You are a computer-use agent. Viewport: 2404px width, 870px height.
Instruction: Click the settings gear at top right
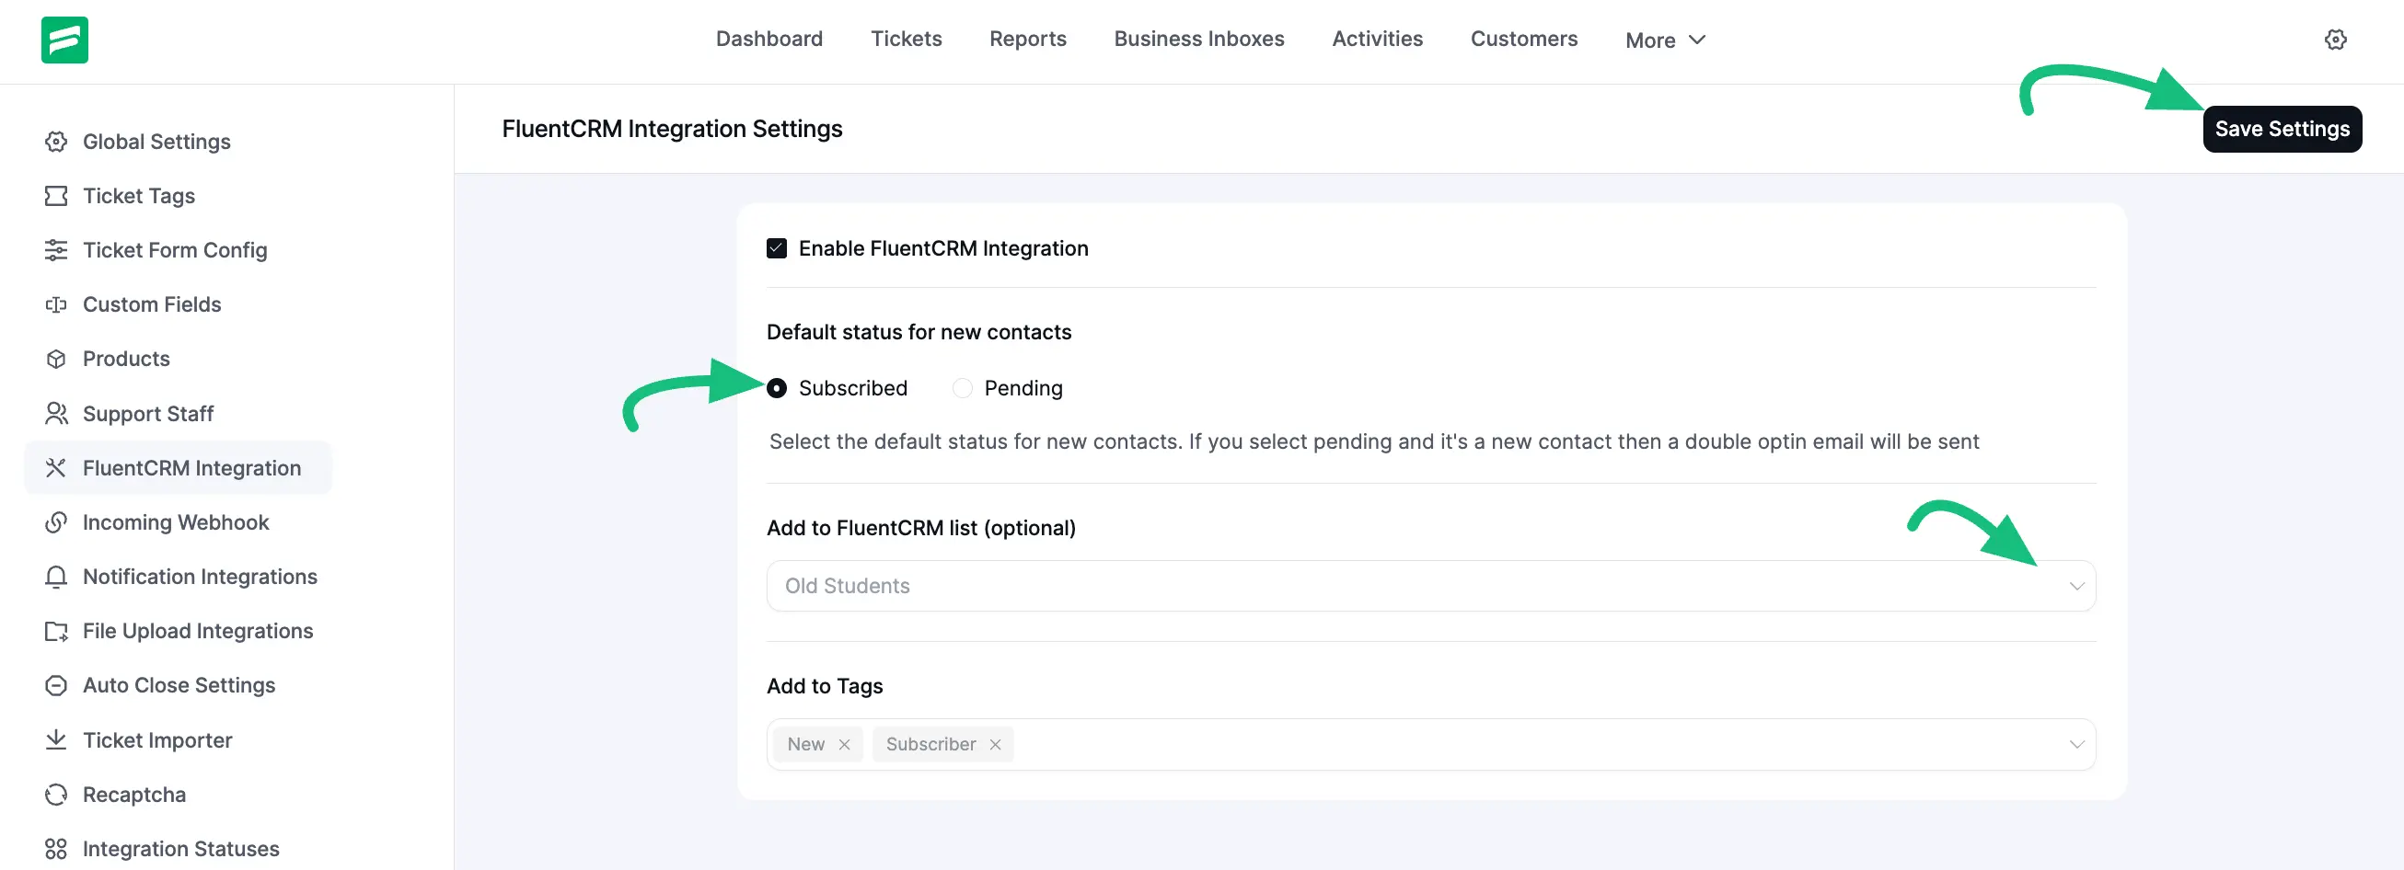pyautogui.click(x=2336, y=39)
